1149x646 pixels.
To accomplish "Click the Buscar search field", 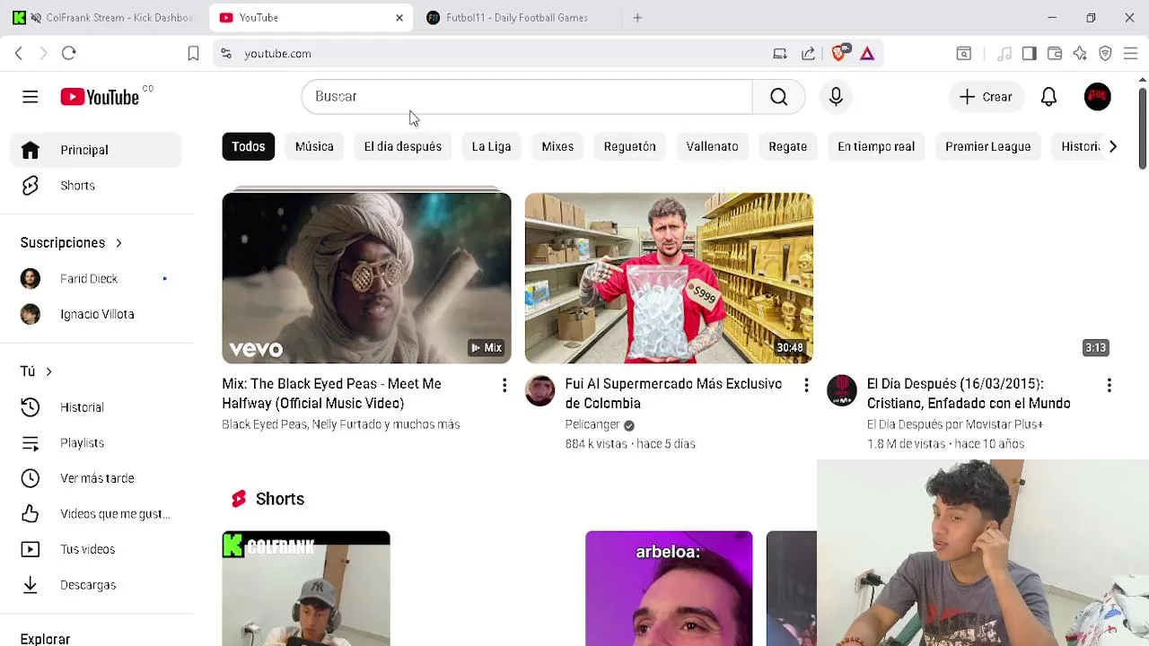I will pyautogui.click(x=527, y=97).
